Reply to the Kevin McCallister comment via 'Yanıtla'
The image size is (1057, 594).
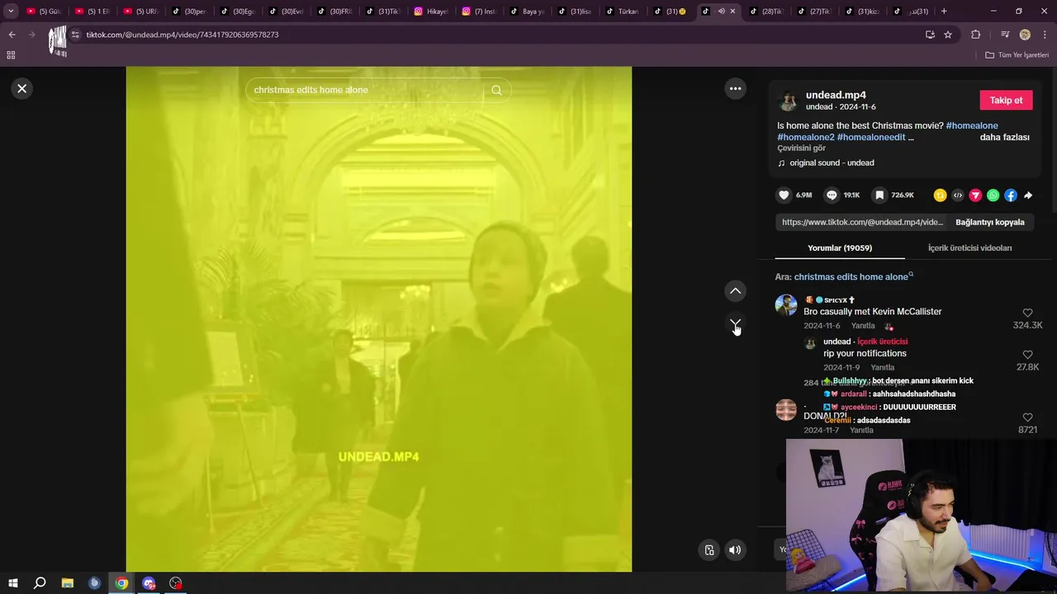pos(863,326)
